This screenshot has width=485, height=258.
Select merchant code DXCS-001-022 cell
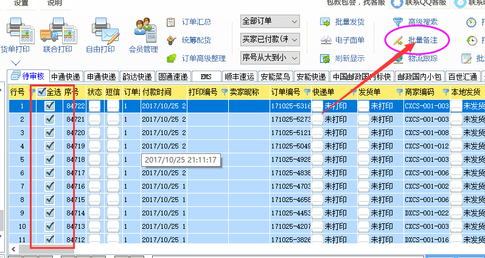coord(427,213)
